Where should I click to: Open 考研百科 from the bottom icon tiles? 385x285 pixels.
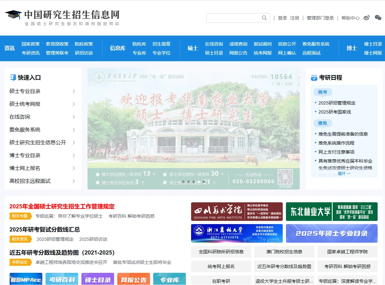tap(62, 279)
